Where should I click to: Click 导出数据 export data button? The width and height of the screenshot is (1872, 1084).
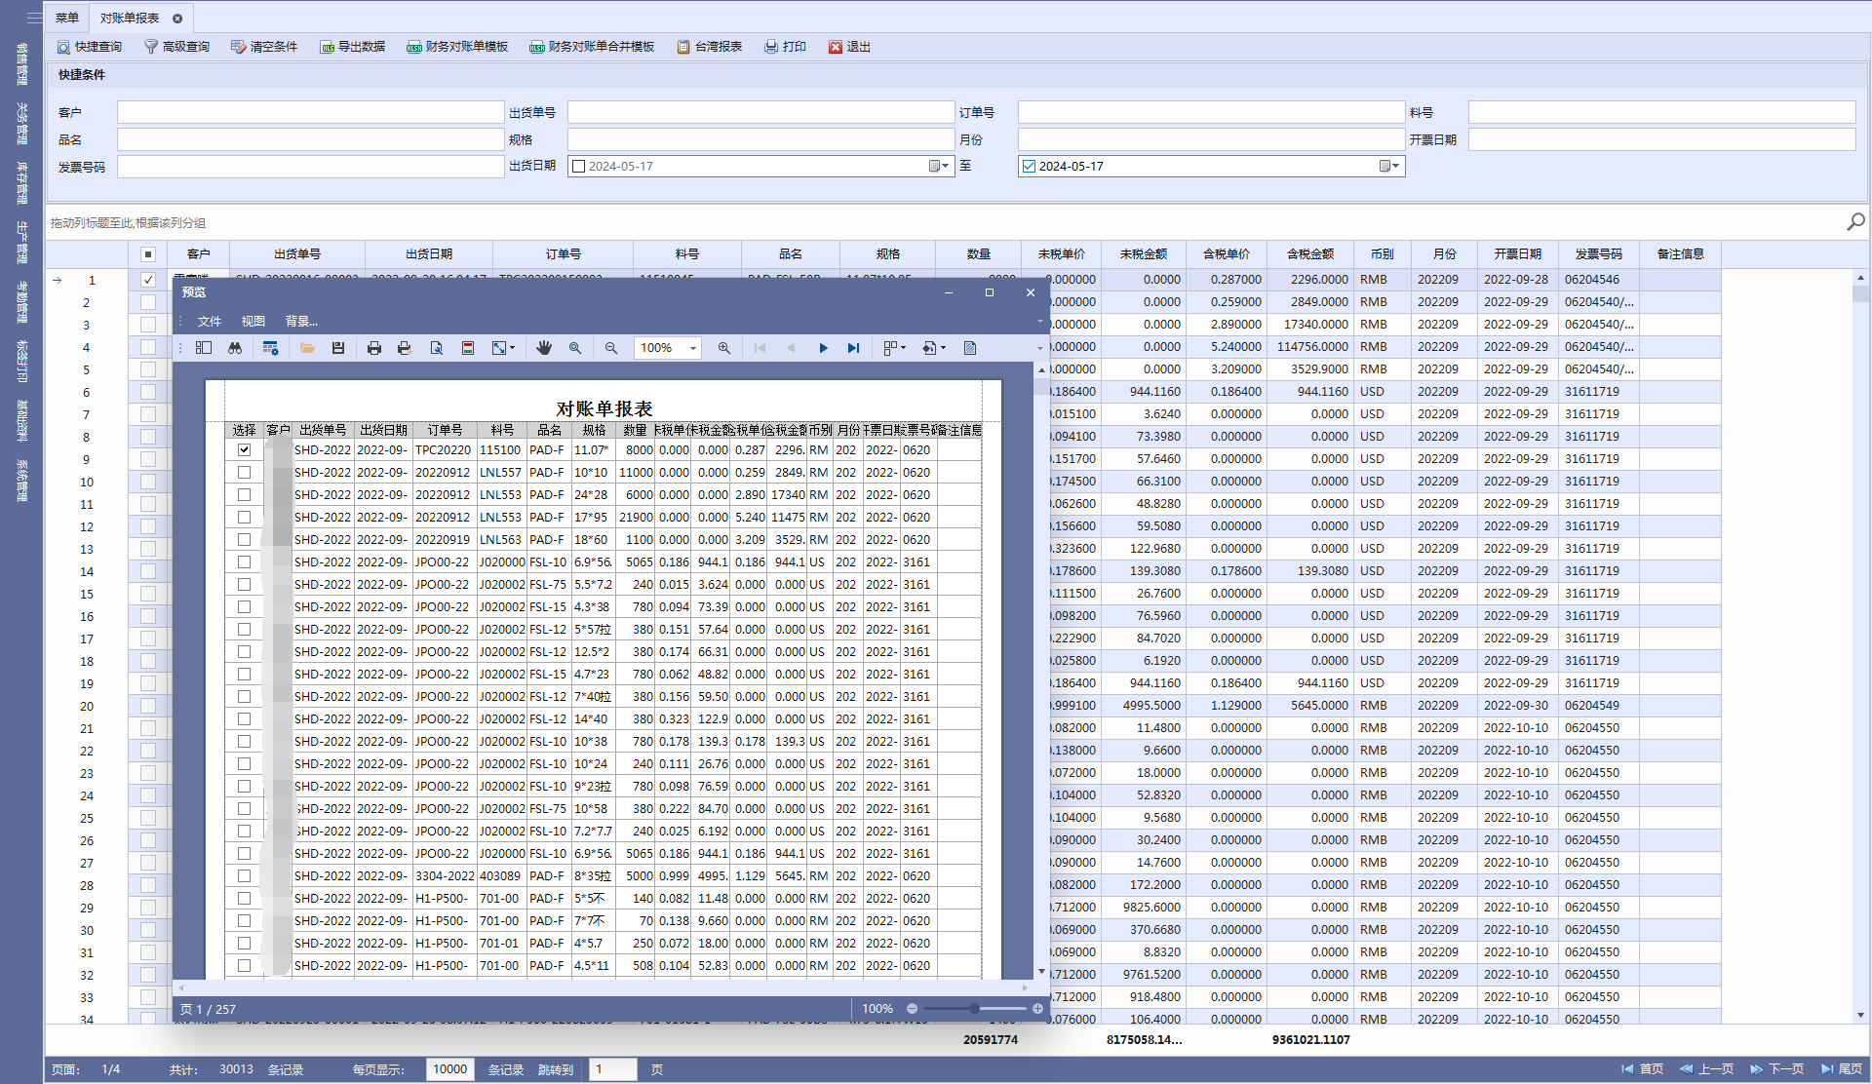[x=352, y=47]
